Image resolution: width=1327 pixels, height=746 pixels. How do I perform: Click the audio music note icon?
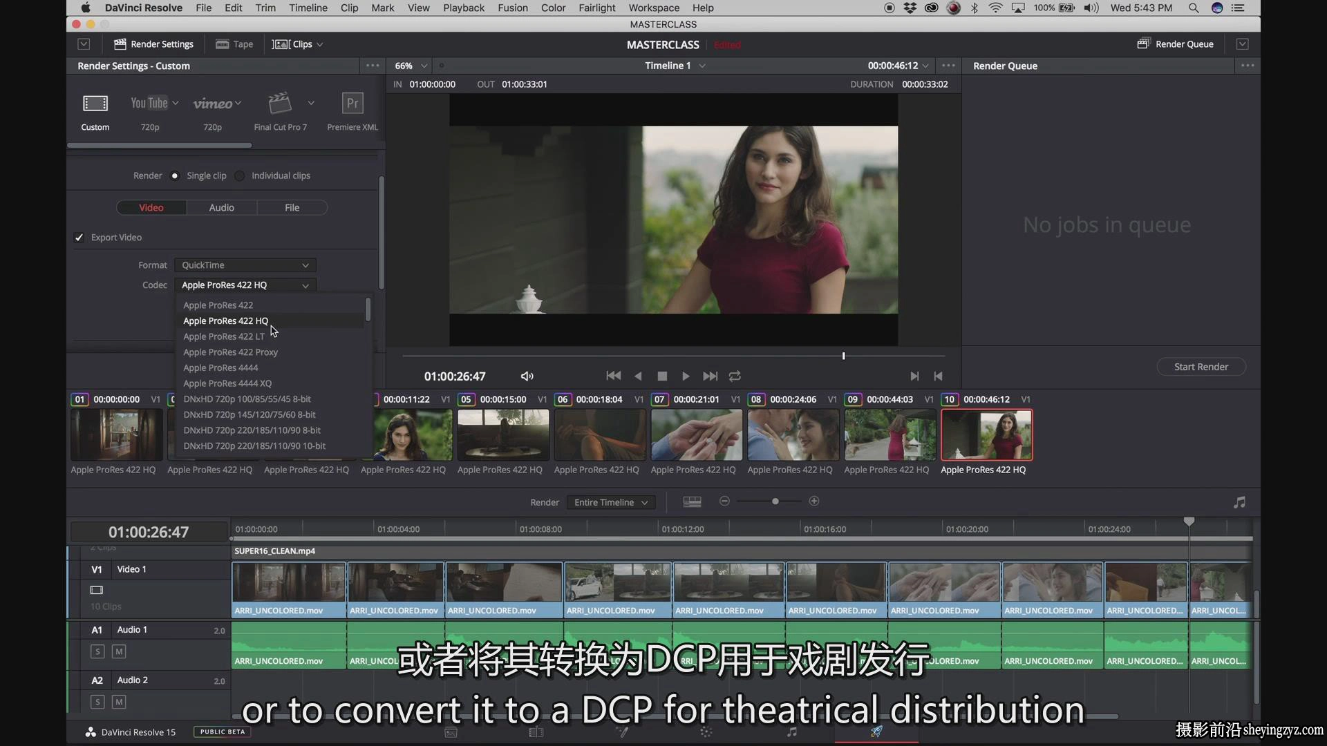coord(1239,502)
